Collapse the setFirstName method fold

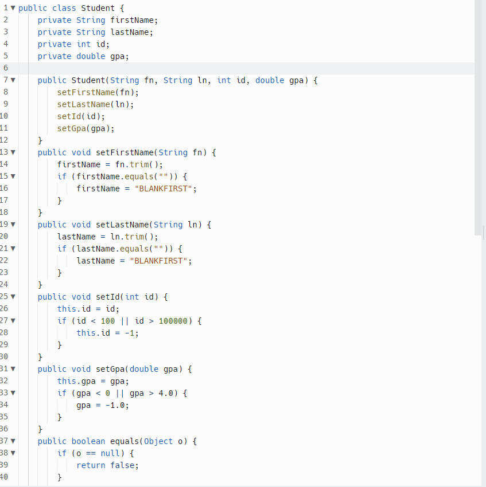click(x=13, y=152)
